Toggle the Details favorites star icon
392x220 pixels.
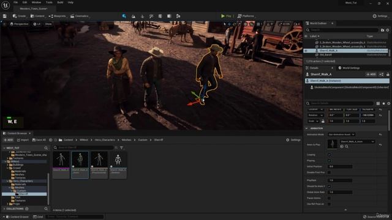tap(383, 103)
